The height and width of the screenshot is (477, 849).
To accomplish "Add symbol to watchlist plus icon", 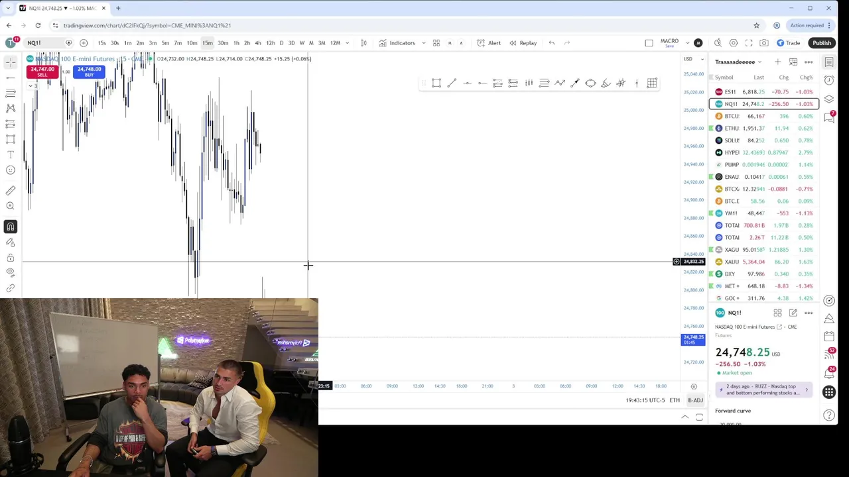I will [777, 62].
